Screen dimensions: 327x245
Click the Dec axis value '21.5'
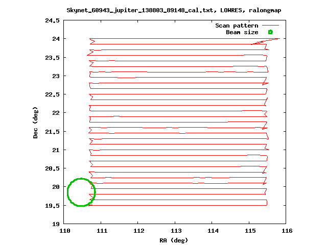coord(52,132)
